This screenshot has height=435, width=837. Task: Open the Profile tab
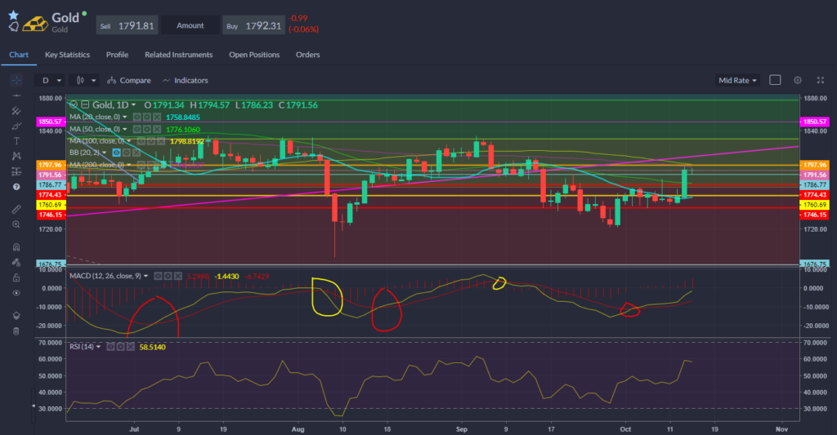pyautogui.click(x=117, y=55)
